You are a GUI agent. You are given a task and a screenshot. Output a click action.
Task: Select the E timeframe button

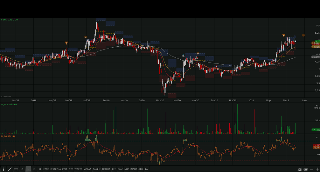34,169
